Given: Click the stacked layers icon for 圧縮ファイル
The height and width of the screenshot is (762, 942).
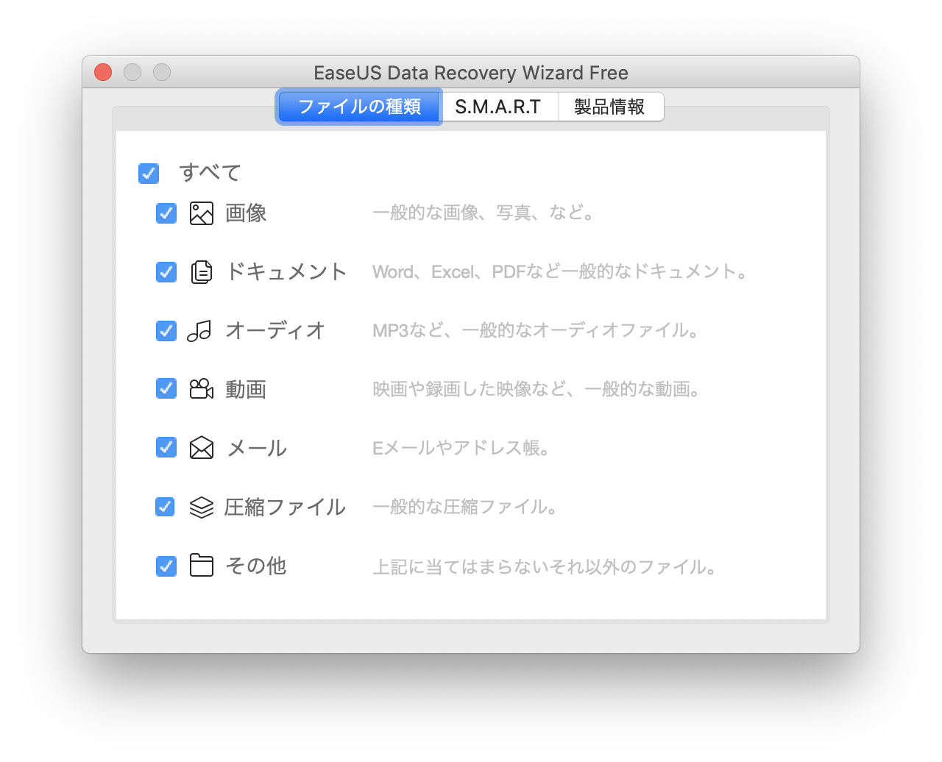Looking at the screenshot, I should (x=201, y=507).
